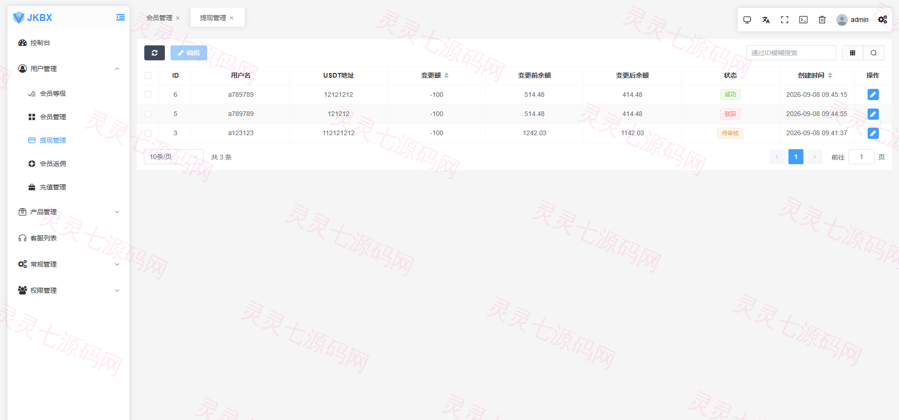899x420 pixels.
Task: Open 会员等级 in the sidebar
Action: (68, 94)
